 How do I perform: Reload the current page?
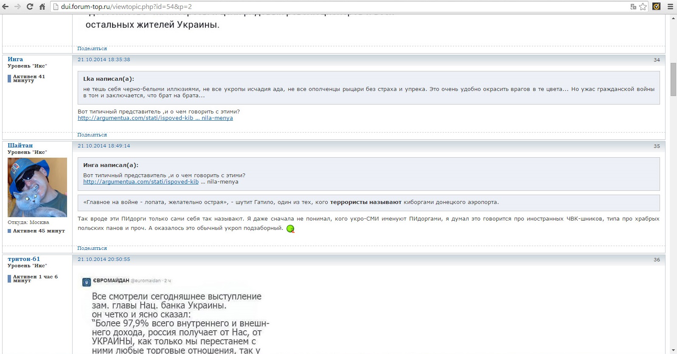click(x=30, y=6)
